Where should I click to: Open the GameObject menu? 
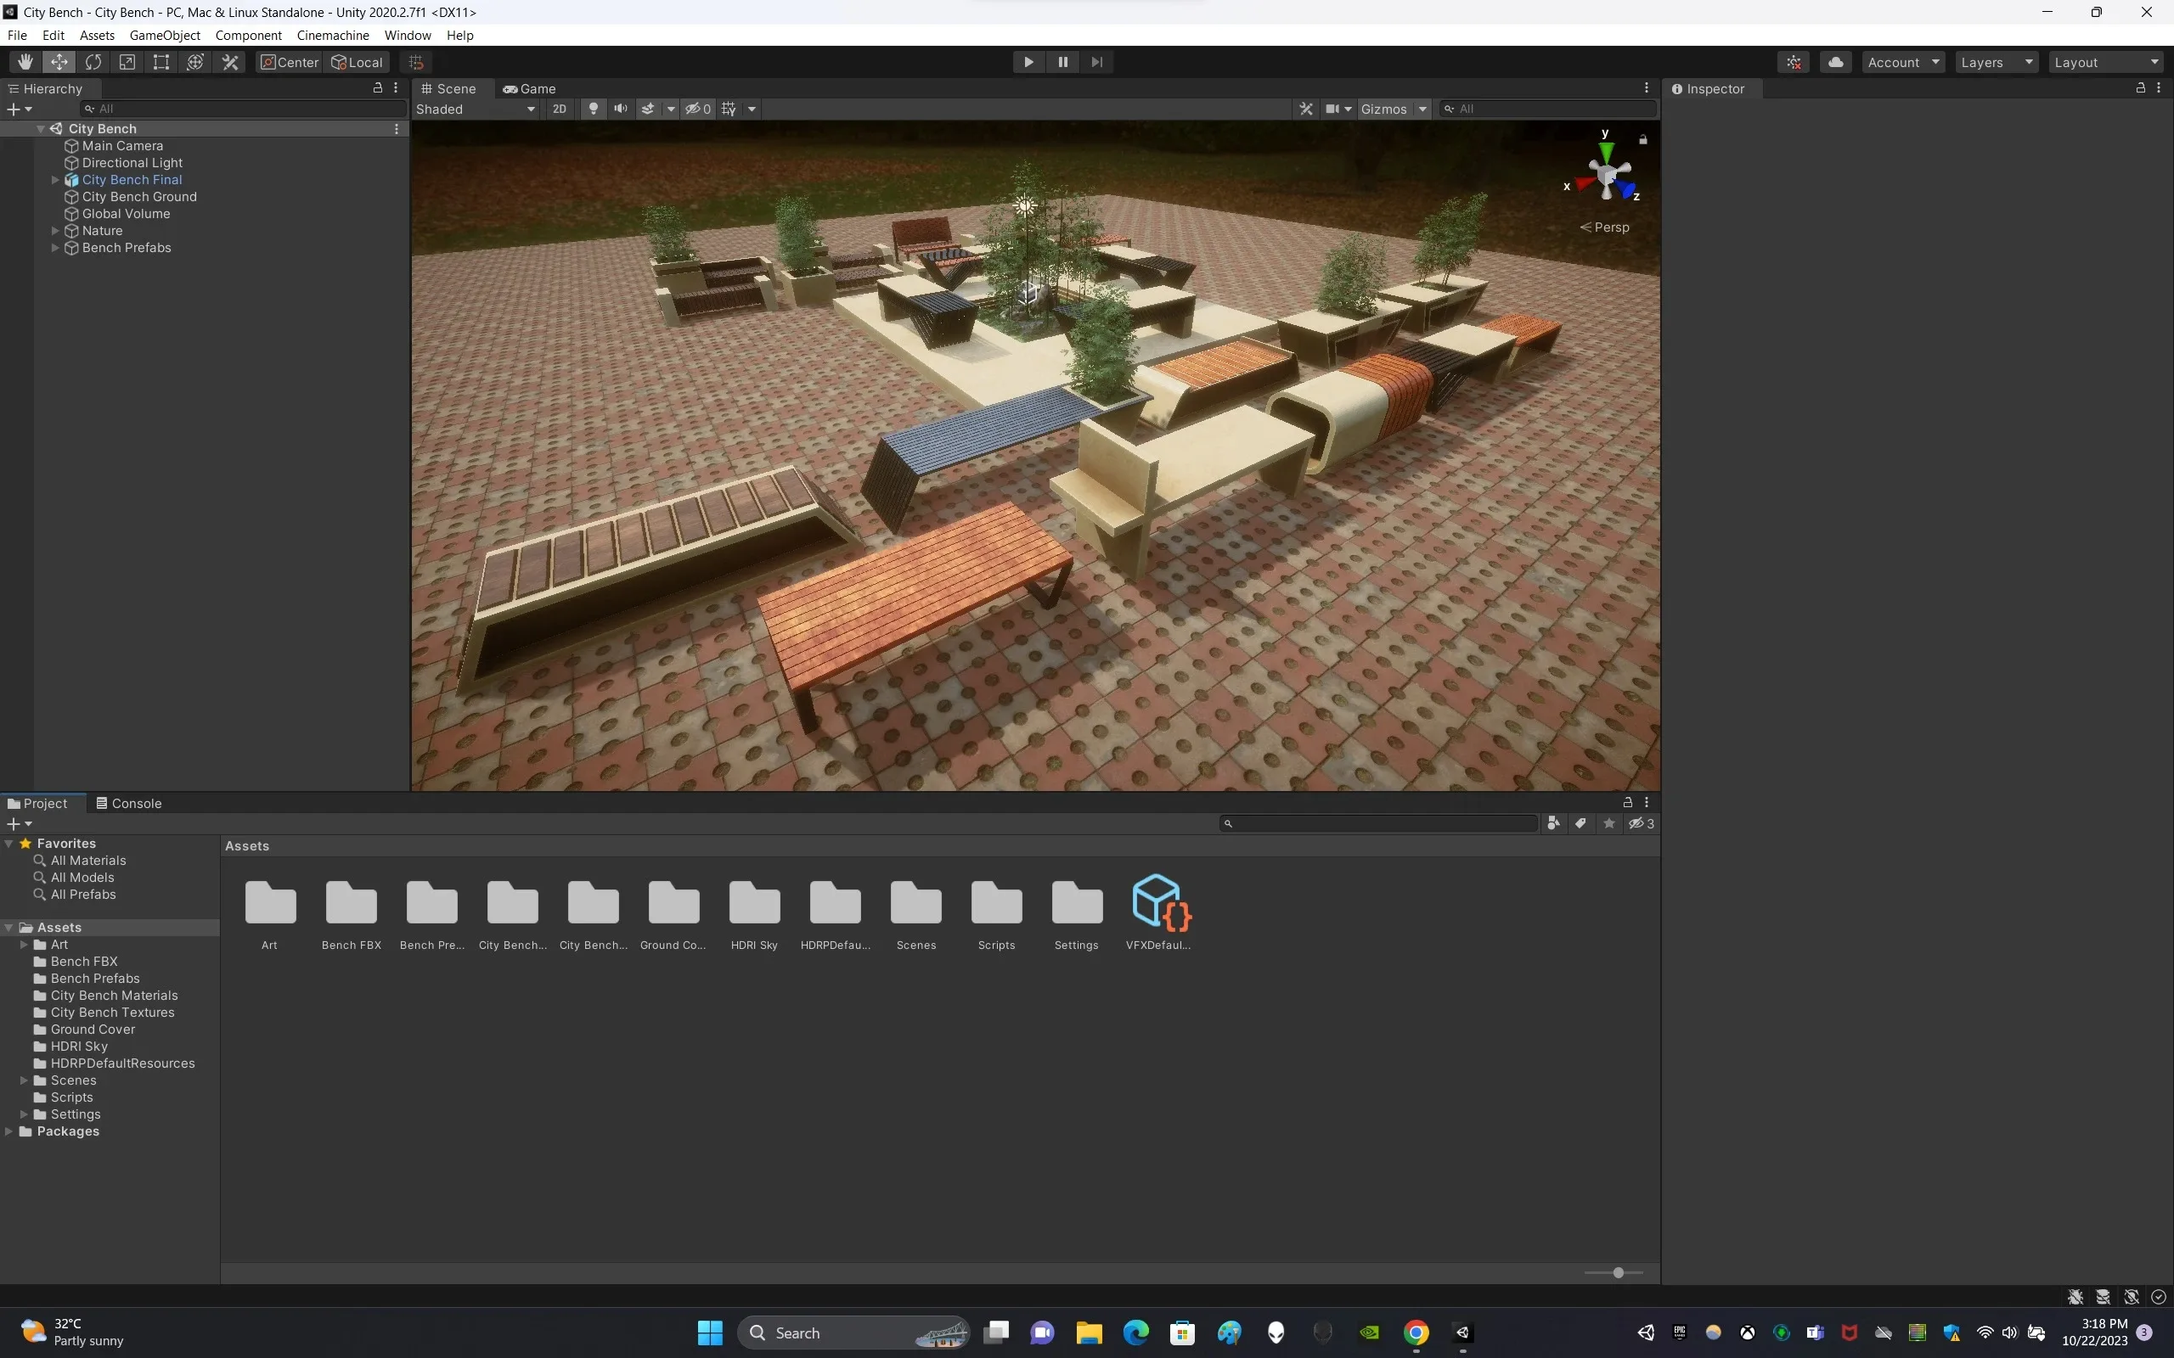pyautogui.click(x=165, y=35)
